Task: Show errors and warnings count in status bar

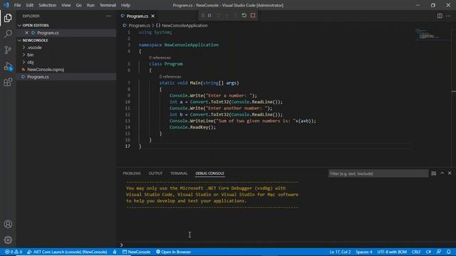Action: 14,252
